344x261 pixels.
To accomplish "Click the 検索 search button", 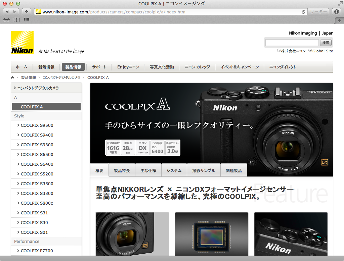I will click(326, 43).
